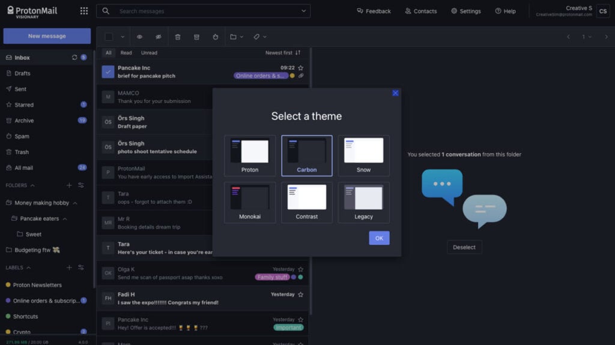The height and width of the screenshot is (345, 615).
Task: Open Contacts from header
Action: (x=421, y=11)
